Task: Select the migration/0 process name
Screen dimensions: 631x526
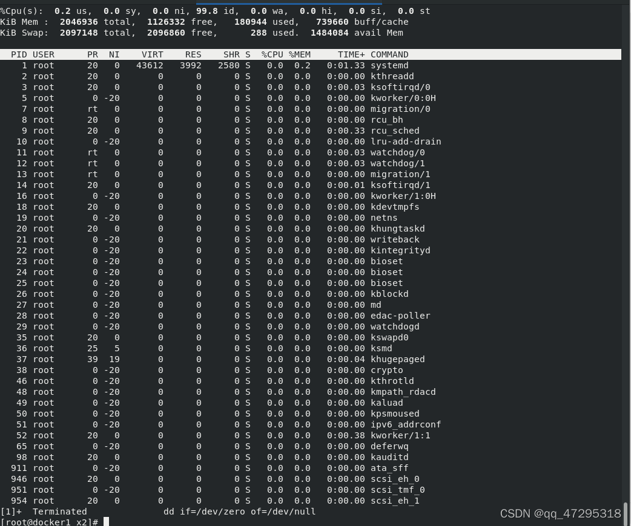Action: 400,109
